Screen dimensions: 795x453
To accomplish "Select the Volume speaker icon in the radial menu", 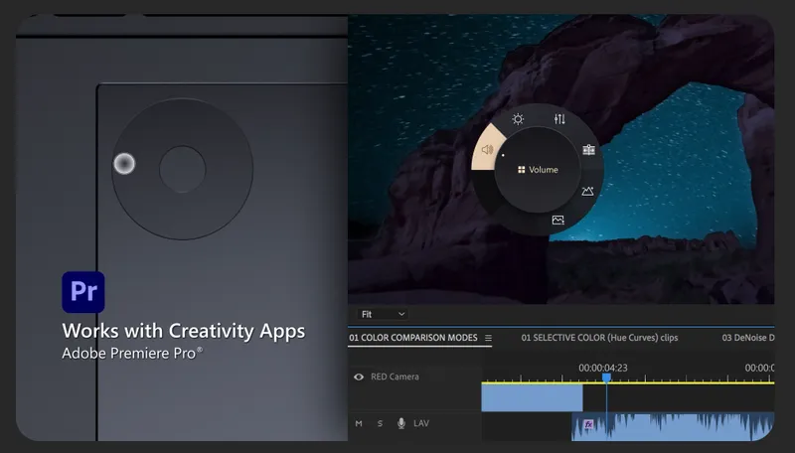I will click(x=487, y=150).
